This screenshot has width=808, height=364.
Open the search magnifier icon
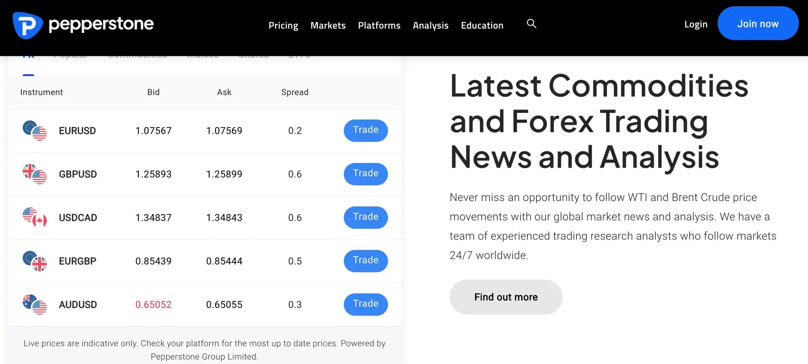(x=532, y=24)
